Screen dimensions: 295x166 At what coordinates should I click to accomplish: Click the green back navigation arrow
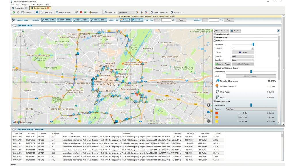tap(14, 12)
